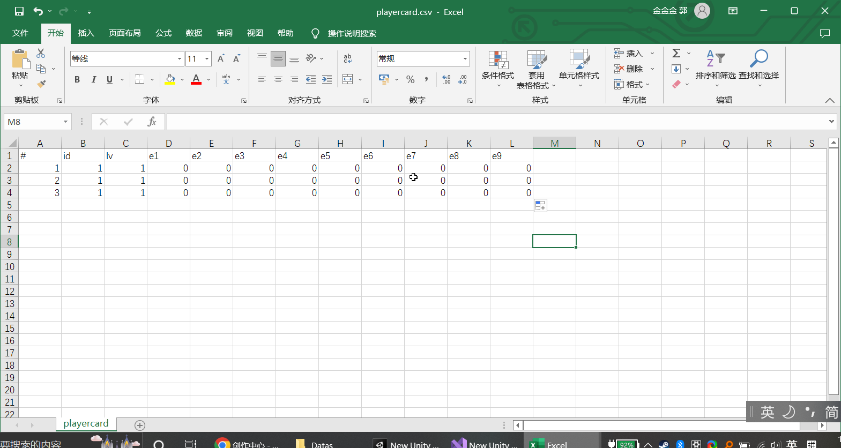Viewport: 841px width, 448px height.
Task: Toggle middle vertical alignment
Action: [278, 58]
